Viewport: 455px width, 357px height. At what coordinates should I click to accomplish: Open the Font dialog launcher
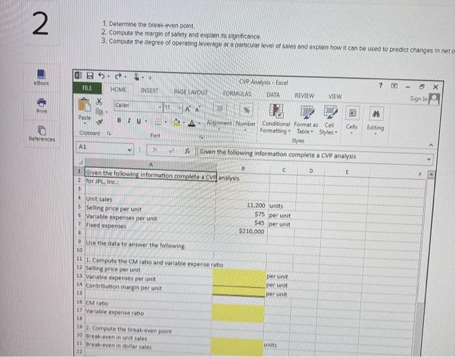pos(200,137)
